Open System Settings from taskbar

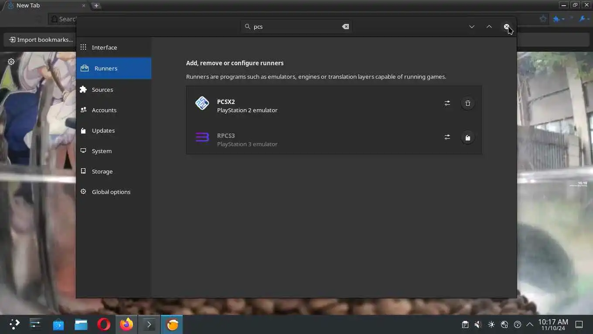35,324
